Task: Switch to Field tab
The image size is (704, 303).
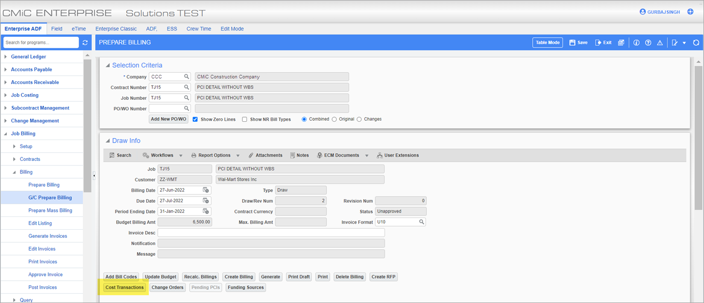Action: tap(57, 29)
